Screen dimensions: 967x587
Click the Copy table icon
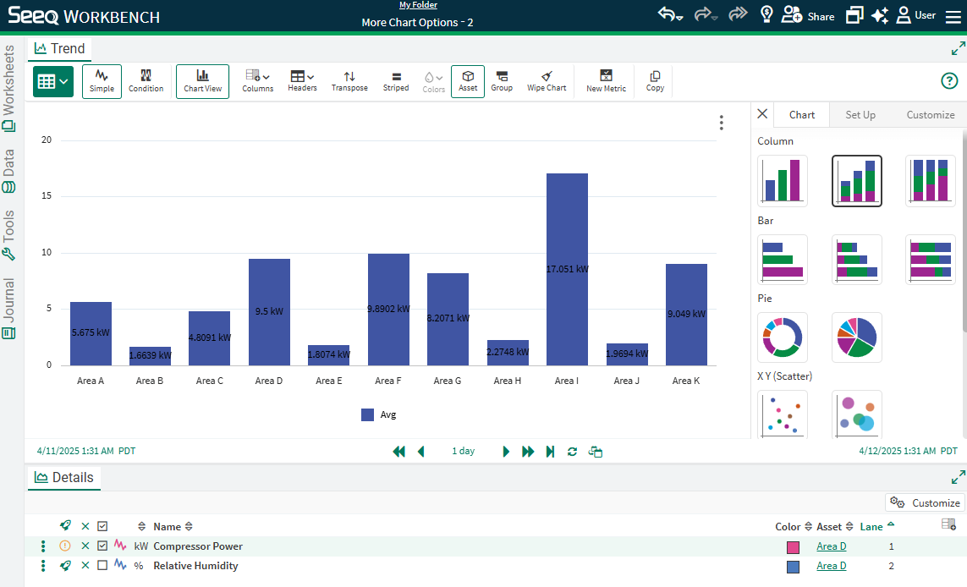click(x=655, y=81)
